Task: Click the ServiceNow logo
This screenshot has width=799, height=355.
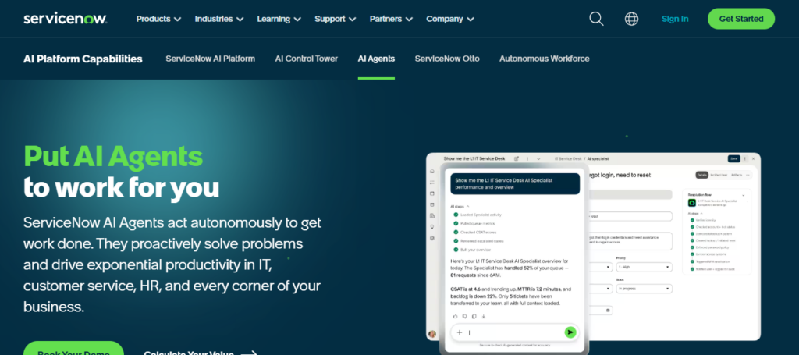Action: 66,19
